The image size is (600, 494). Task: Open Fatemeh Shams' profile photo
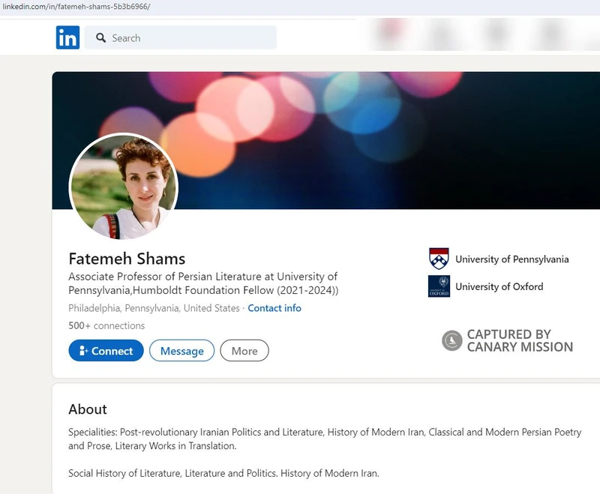(x=124, y=187)
